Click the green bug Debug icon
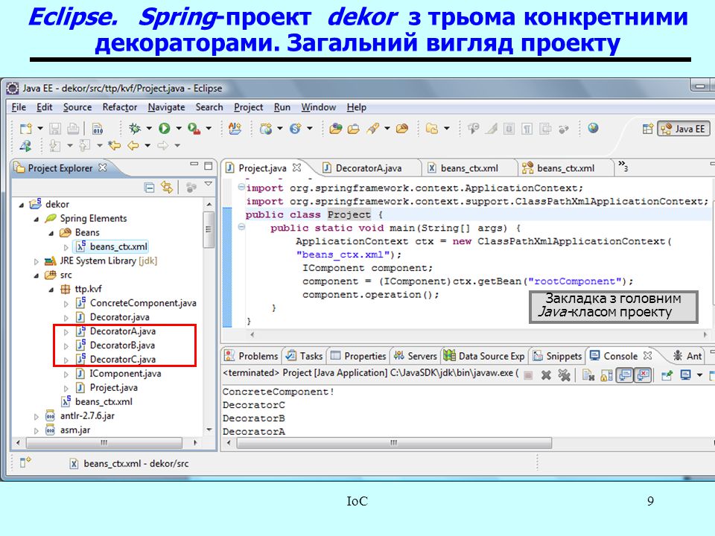Screen dimensions: 715x536 tap(135, 129)
